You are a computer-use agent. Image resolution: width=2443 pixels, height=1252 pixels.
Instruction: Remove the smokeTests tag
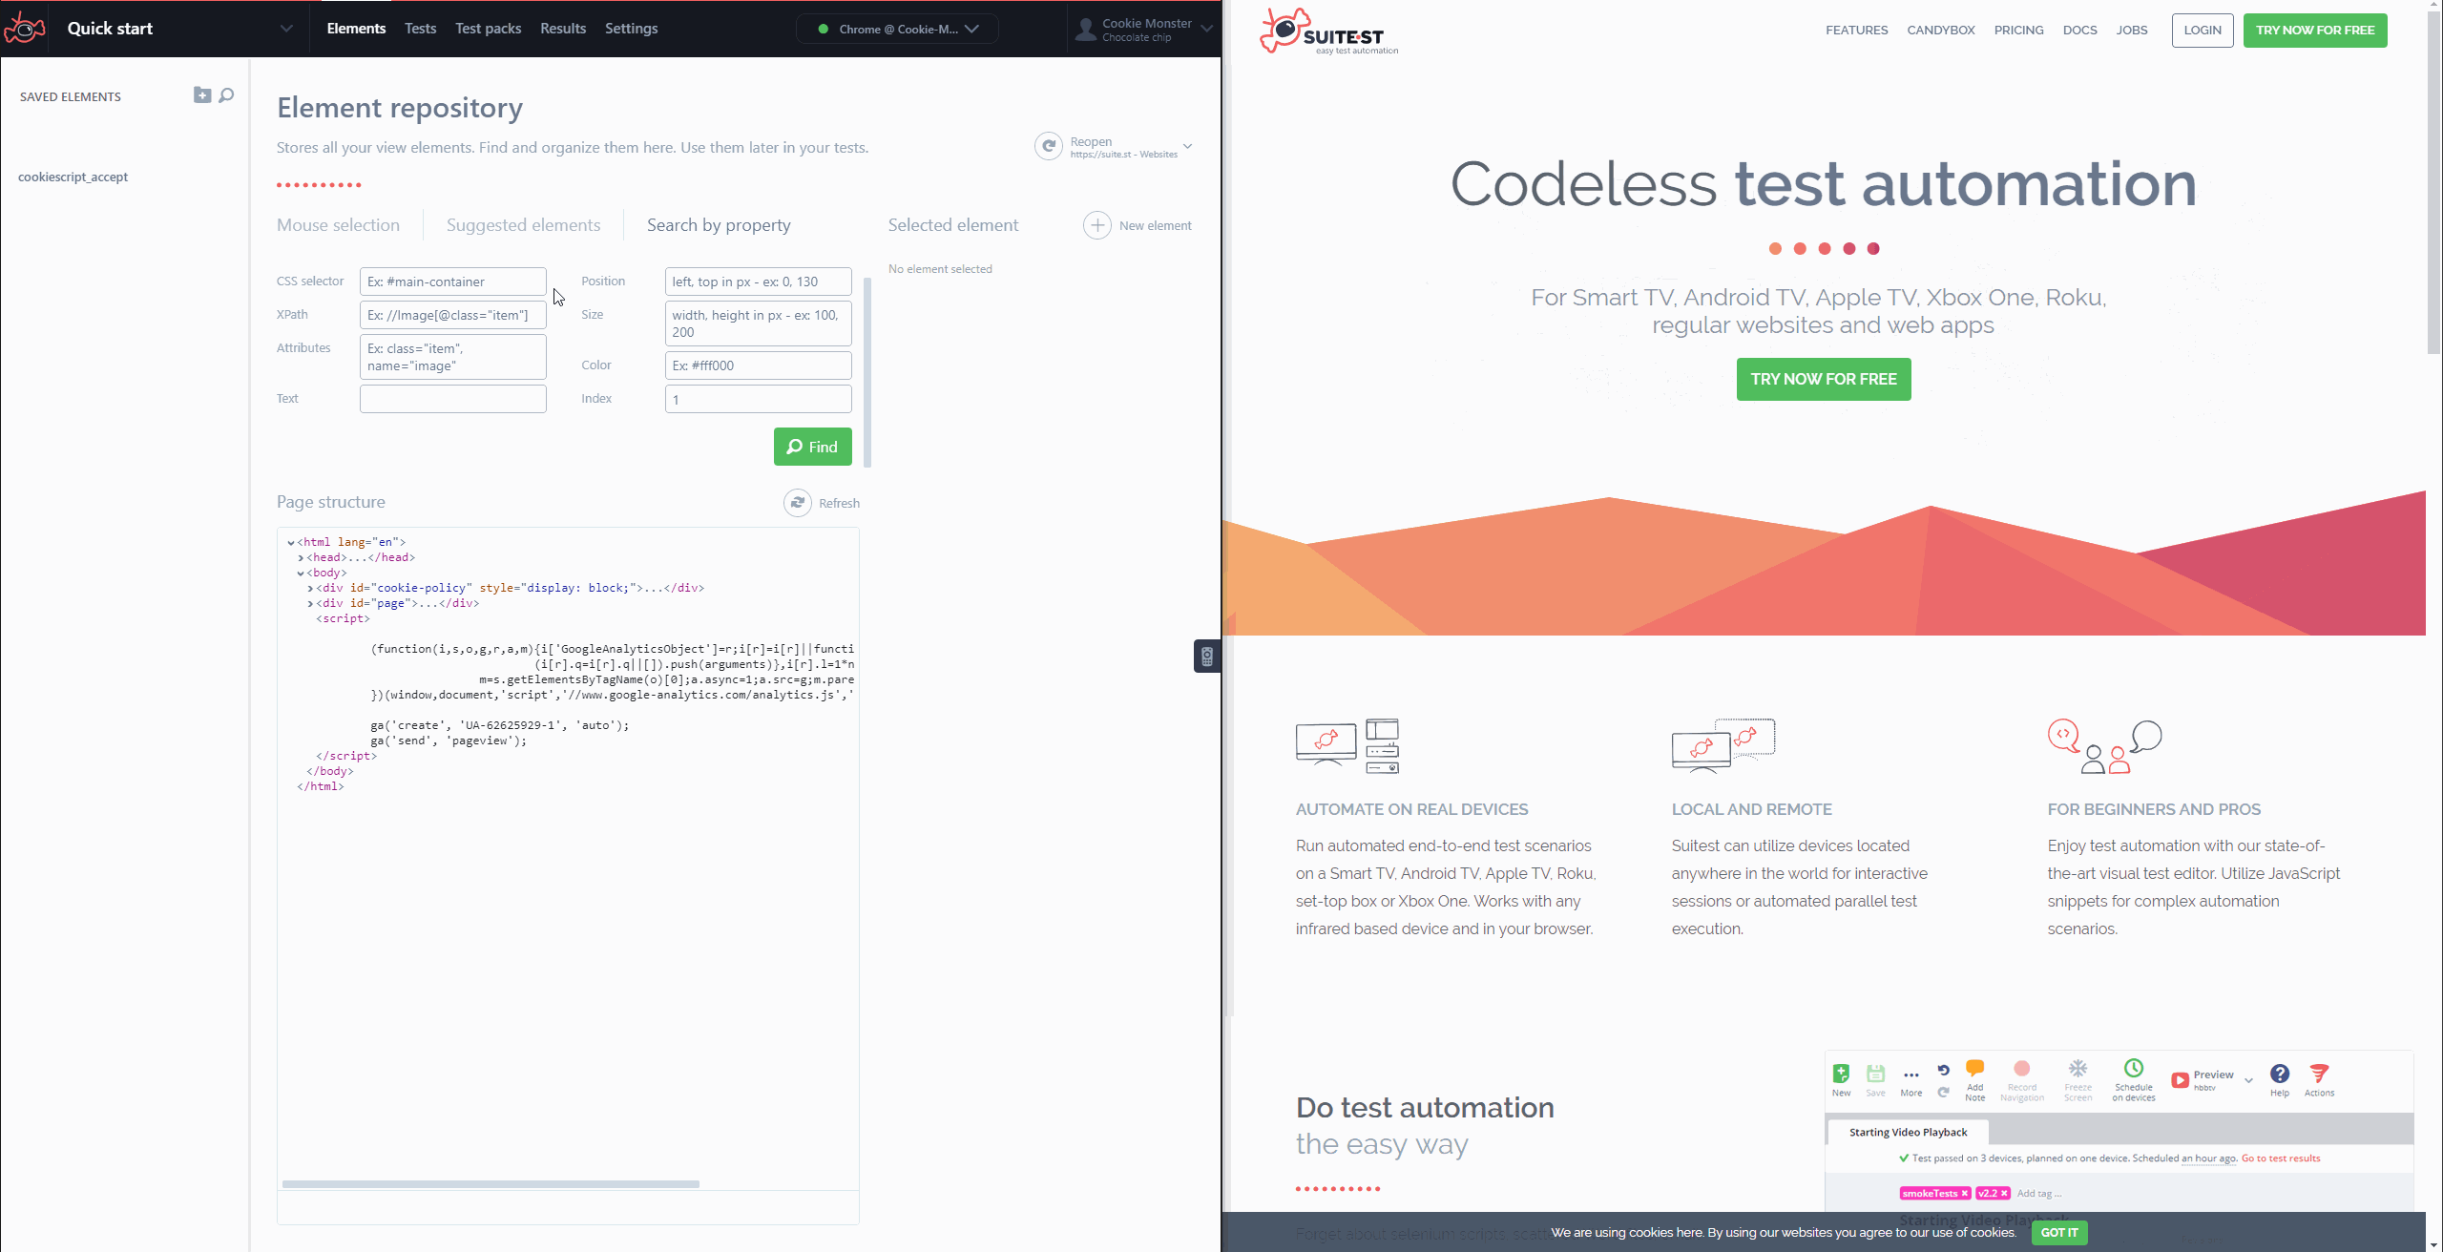click(1964, 1193)
